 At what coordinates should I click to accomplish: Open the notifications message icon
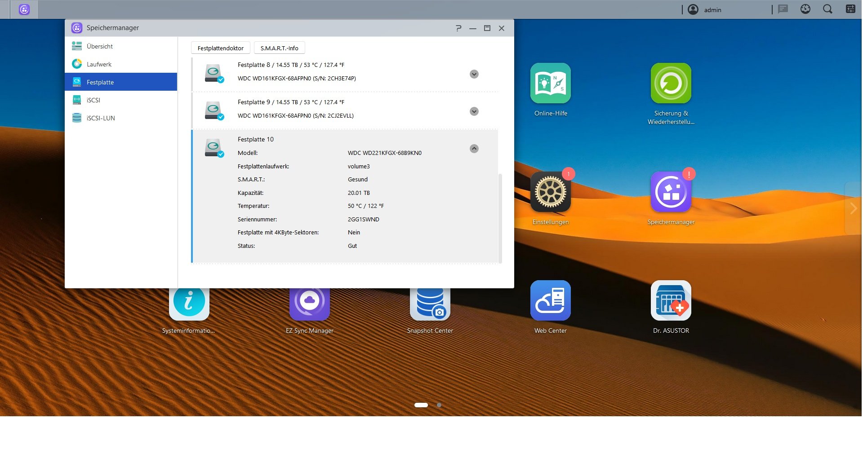783,9
